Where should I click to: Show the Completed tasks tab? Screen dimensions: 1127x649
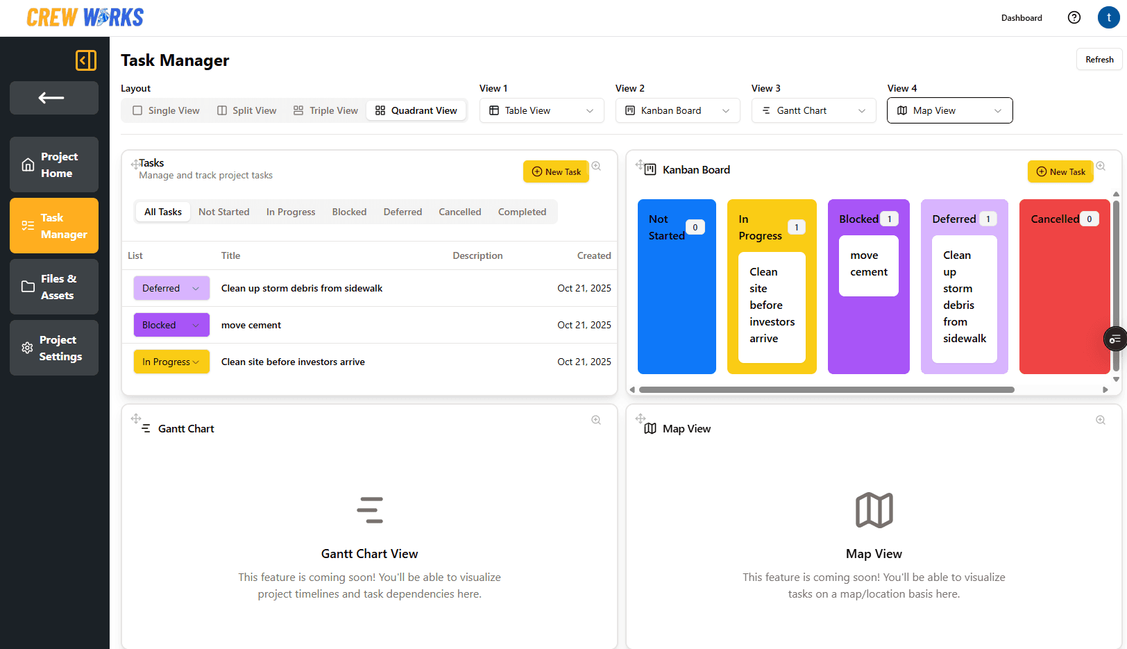click(522, 212)
